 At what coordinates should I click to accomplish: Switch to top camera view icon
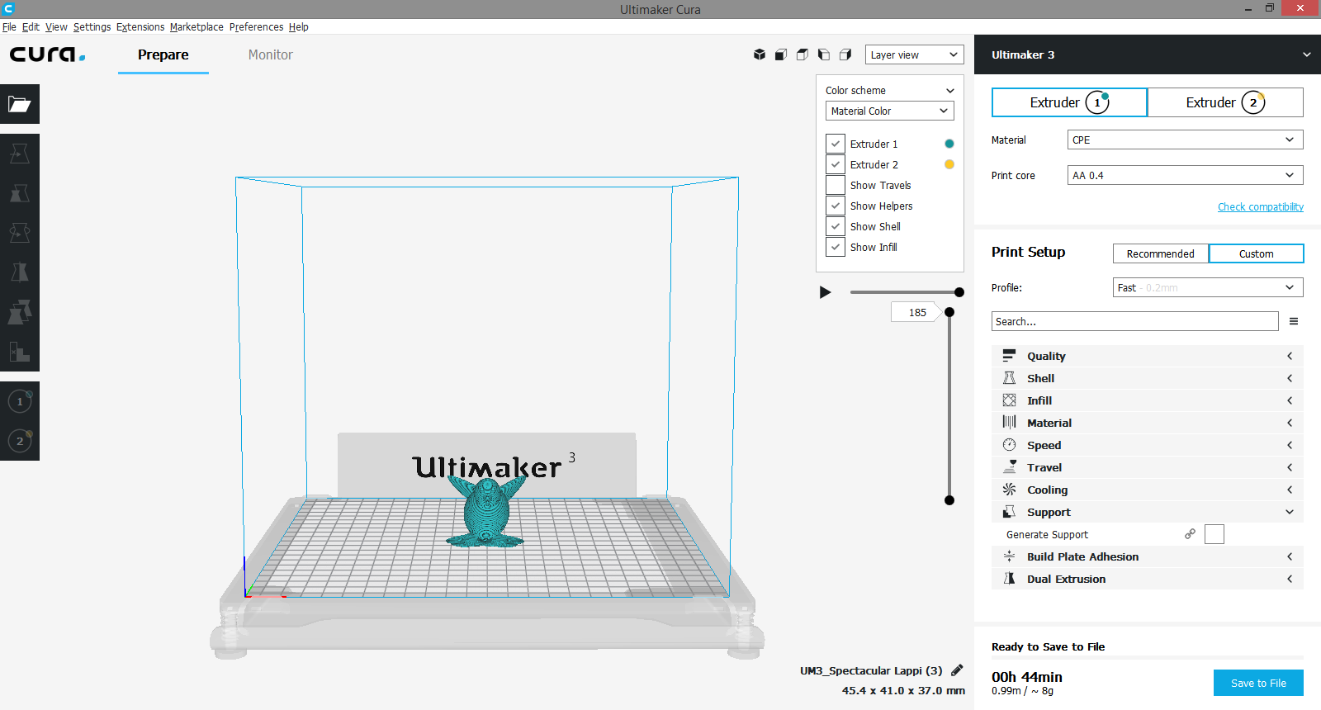(x=803, y=54)
